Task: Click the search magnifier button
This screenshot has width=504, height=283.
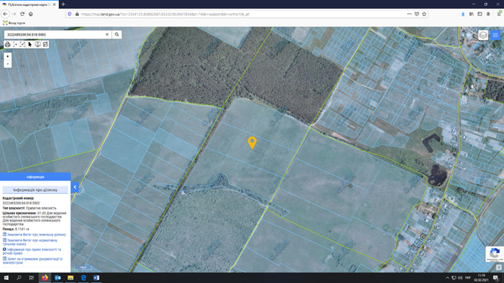Action: 117,34
